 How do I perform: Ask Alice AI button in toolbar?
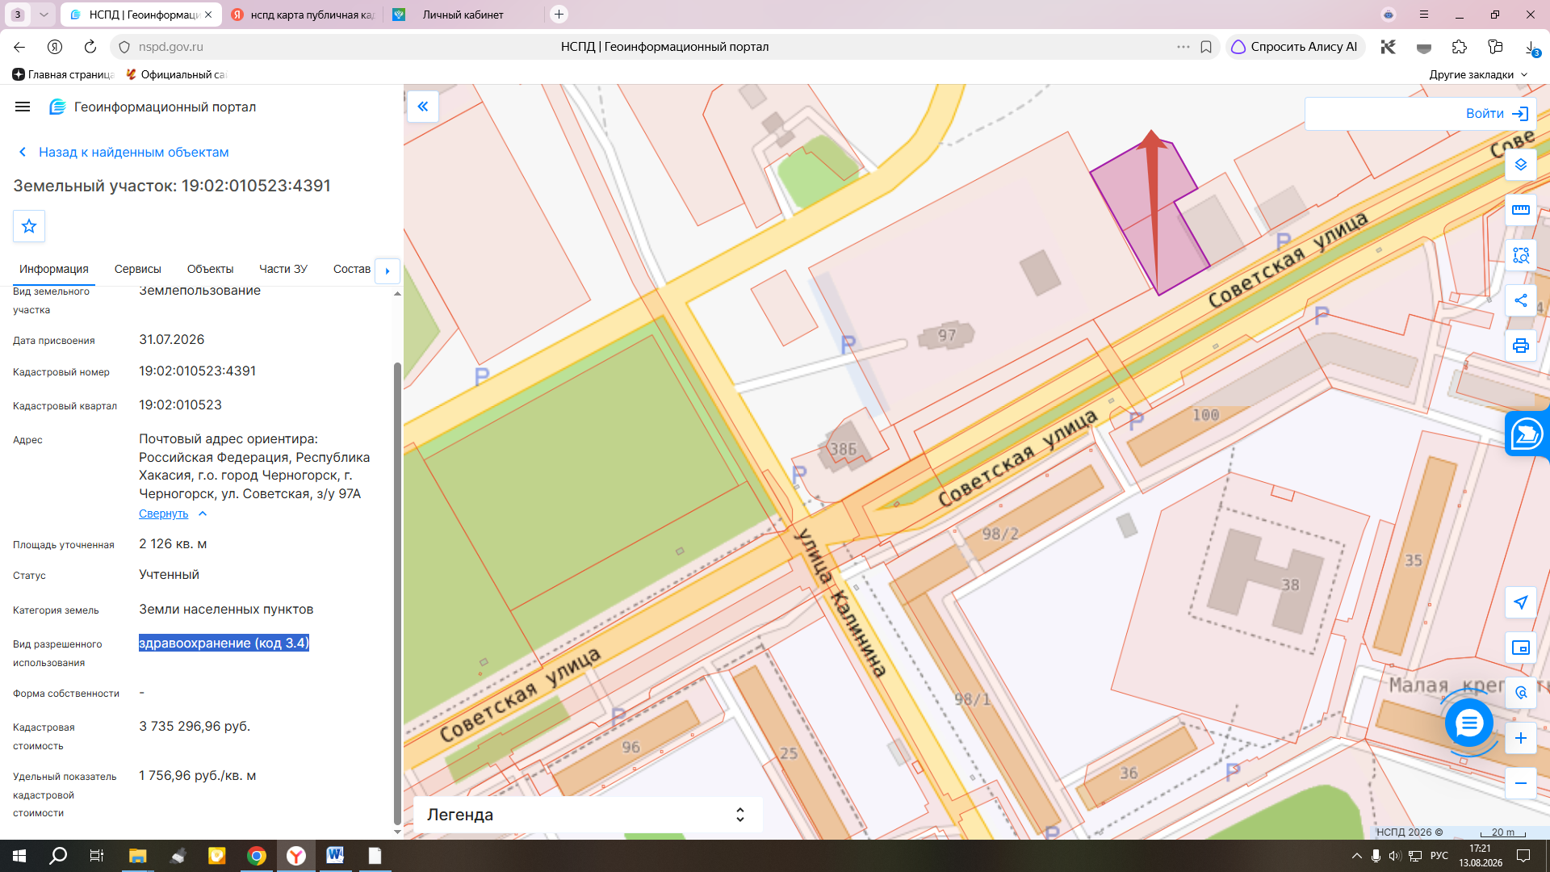click(x=1295, y=47)
